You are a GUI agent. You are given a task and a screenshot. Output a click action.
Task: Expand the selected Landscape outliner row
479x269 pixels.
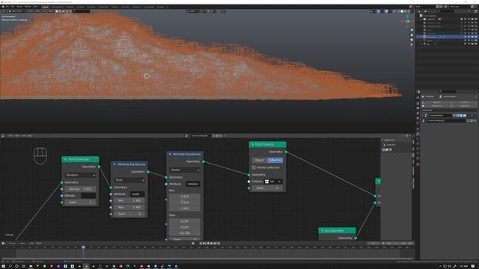(421, 37)
